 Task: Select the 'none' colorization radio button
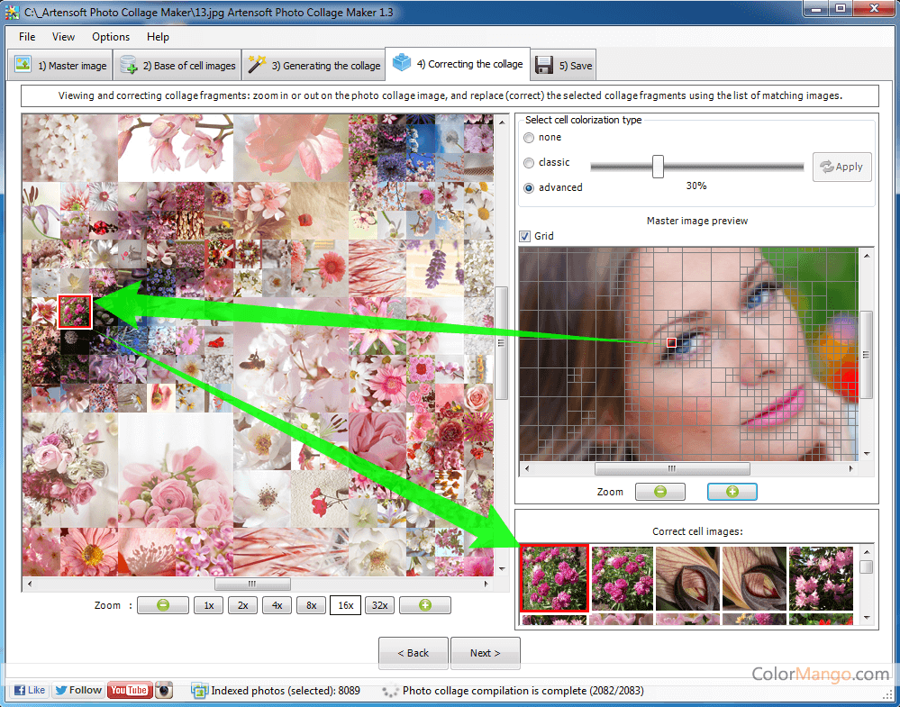(x=529, y=138)
